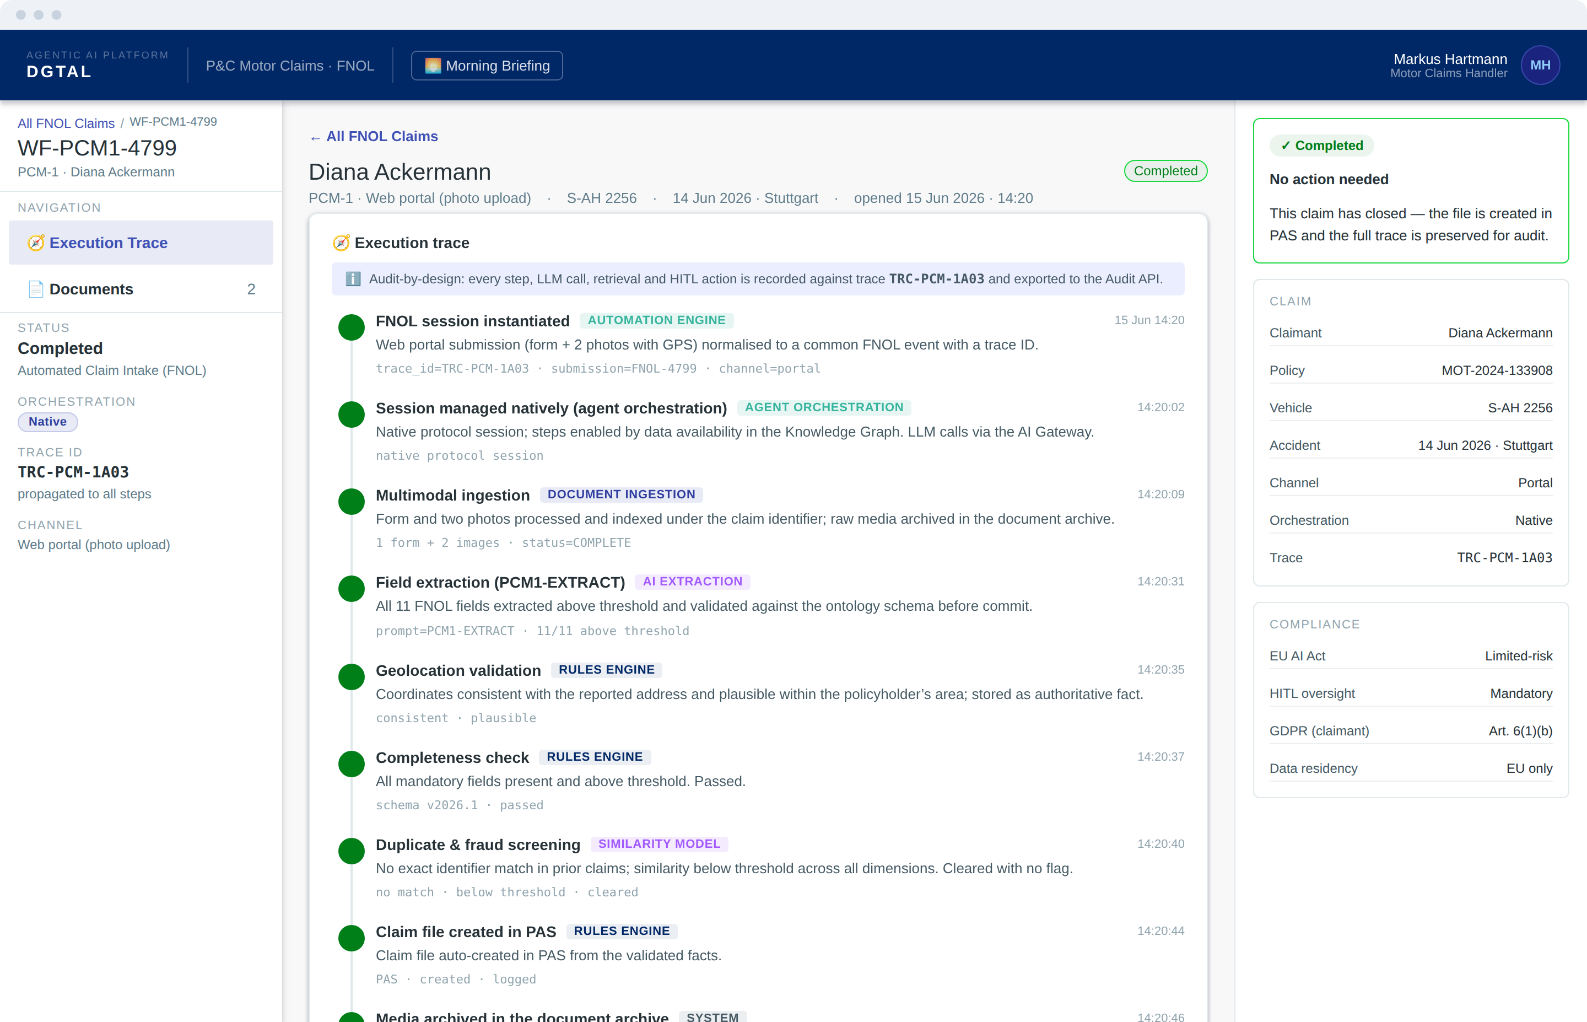Click the Claimant value Diana Ackermann
1587x1022 pixels.
(1500, 332)
